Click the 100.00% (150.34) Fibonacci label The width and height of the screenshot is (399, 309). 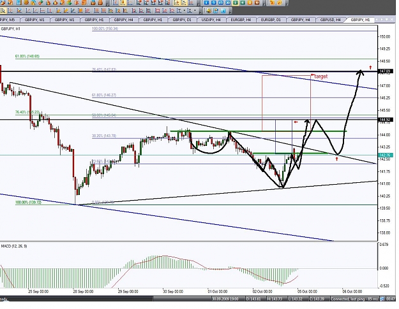pos(105,29)
